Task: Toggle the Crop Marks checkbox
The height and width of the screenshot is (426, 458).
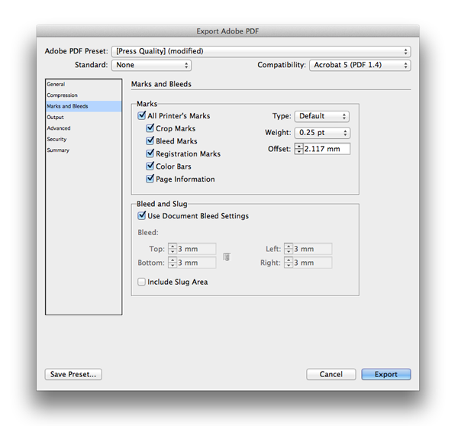Action: pyautogui.click(x=150, y=129)
